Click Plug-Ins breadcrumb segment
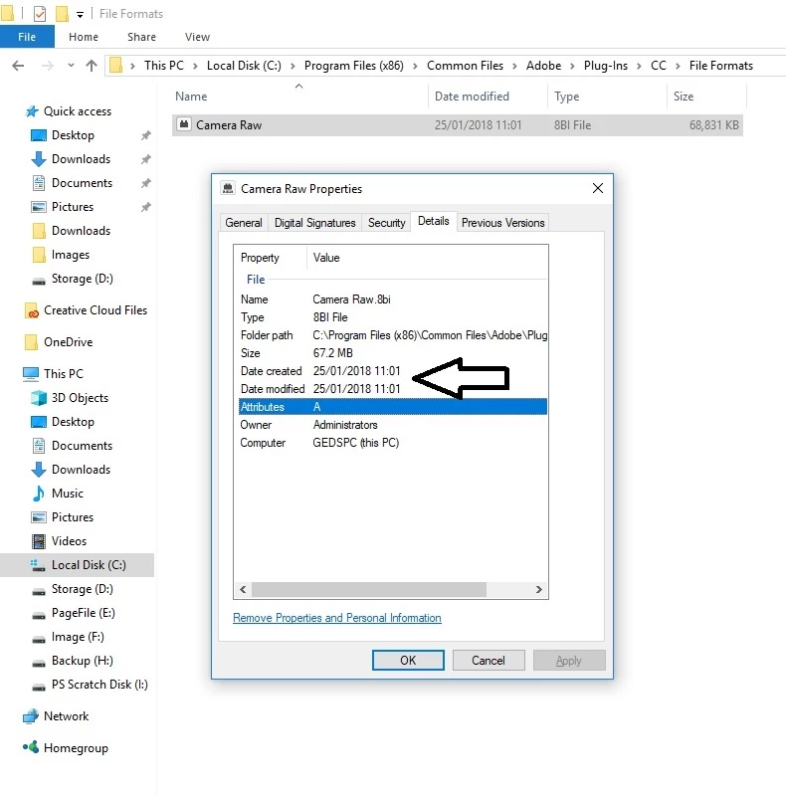The image size is (786, 796). pos(605,66)
